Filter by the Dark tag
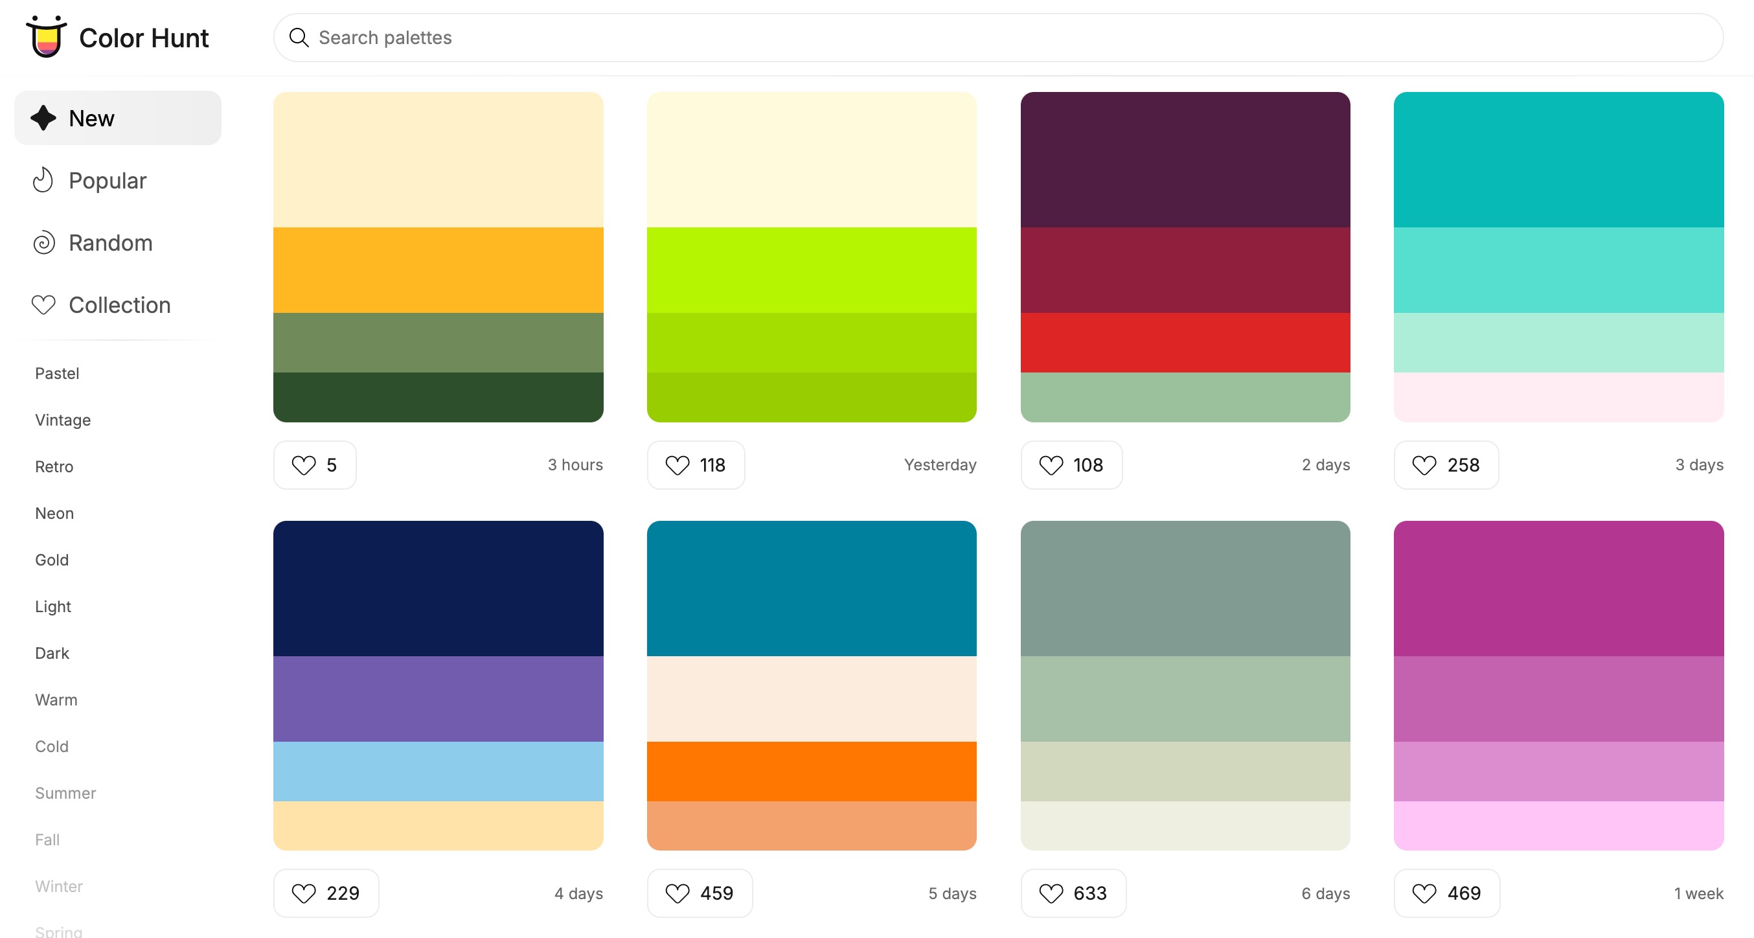1754x938 pixels. pos(52,653)
